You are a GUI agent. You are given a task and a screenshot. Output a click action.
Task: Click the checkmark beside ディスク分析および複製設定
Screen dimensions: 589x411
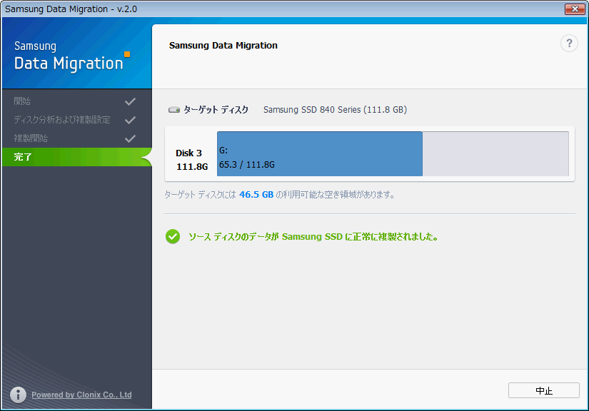(130, 120)
